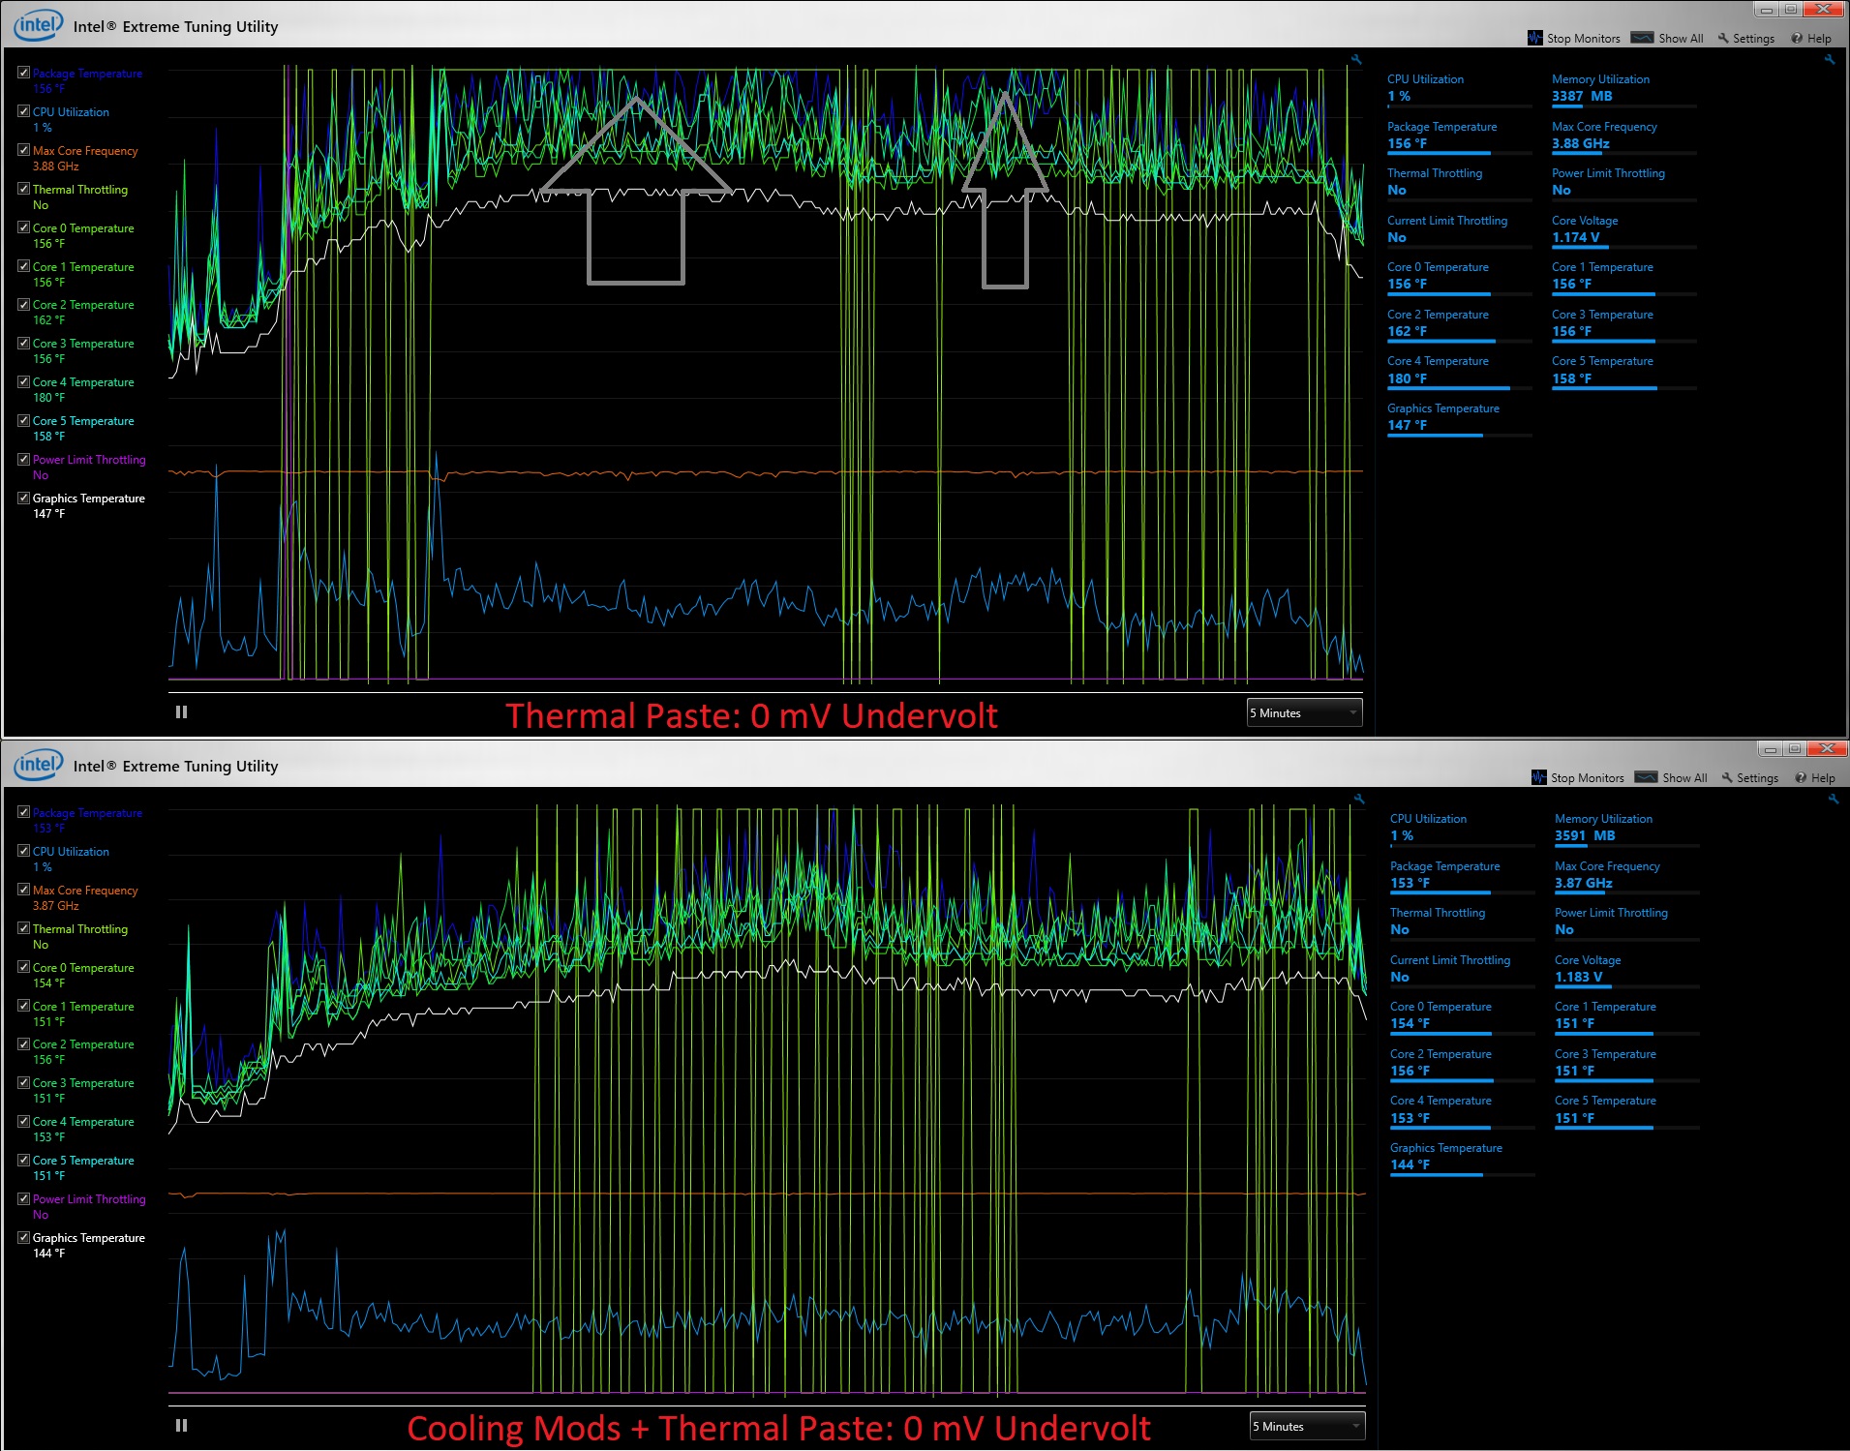The height and width of the screenshot is (1451, 1850).
Task: Pause the graph in the top window
Action: pyautogui.click(x=181, y=711)
